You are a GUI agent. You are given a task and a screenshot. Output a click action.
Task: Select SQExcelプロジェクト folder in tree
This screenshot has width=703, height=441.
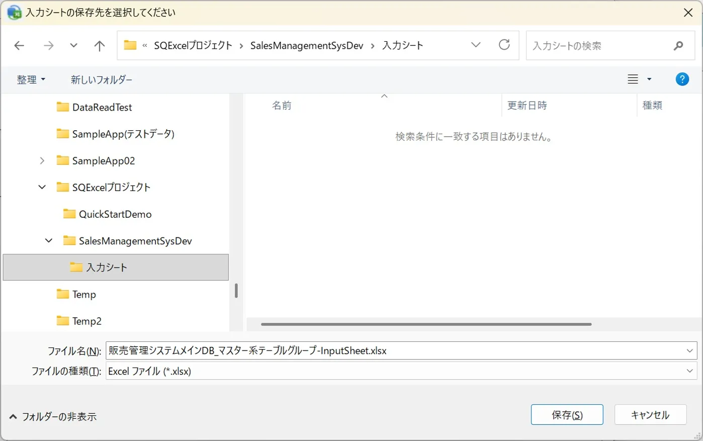(x=111, y=187)
